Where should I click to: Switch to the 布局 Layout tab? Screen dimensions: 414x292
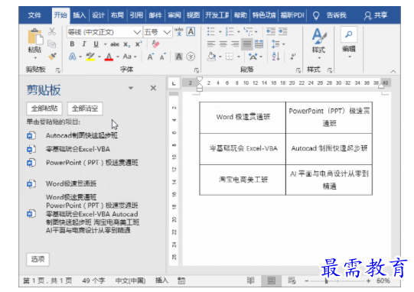(x=117, y=15)
